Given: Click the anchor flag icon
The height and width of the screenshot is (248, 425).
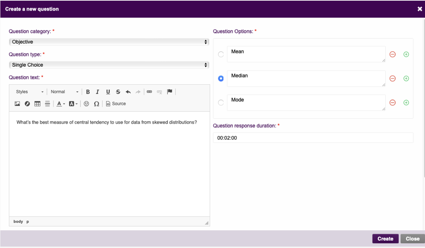Looking at the screenshot, I should (170, 92).
